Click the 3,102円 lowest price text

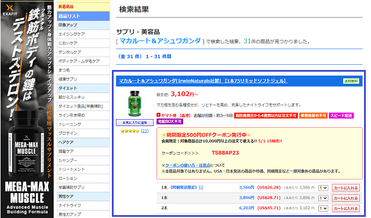tap(184, 94)
